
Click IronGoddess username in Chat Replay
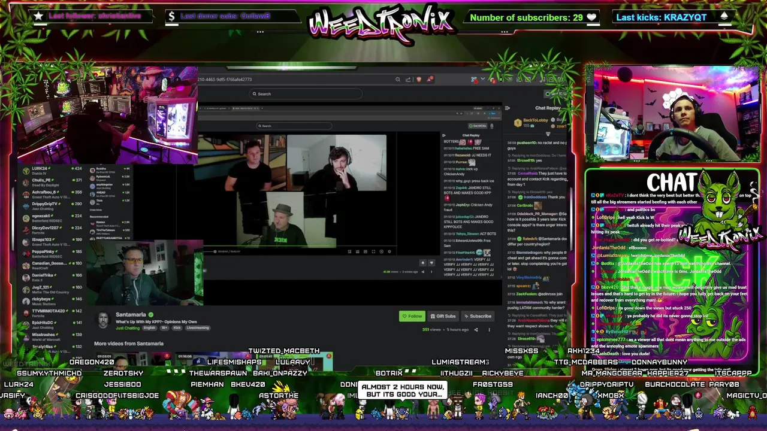[536, 197]
